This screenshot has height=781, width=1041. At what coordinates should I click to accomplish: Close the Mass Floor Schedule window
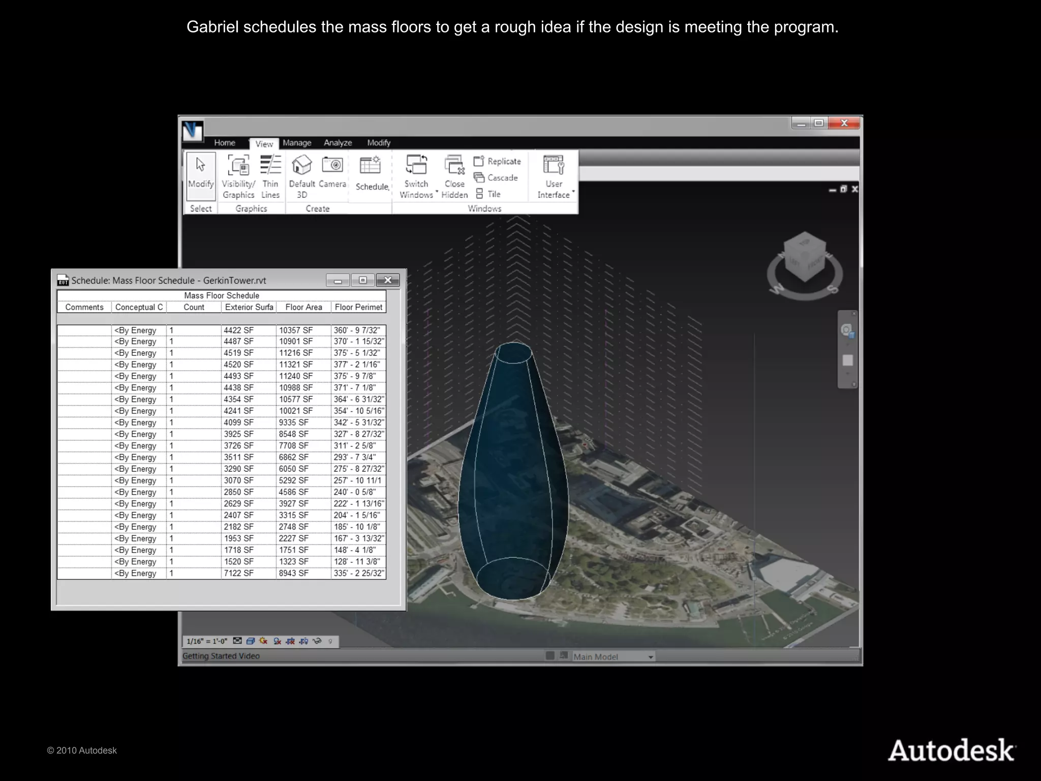point(388,280)
